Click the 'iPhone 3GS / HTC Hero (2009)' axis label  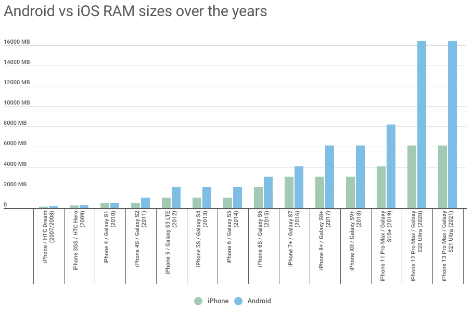point(79,240)
